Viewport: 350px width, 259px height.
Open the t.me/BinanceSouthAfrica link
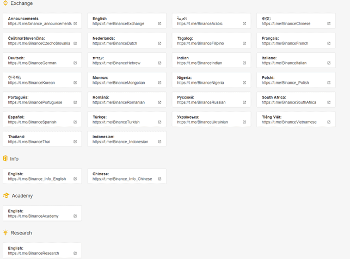point(289,102)
